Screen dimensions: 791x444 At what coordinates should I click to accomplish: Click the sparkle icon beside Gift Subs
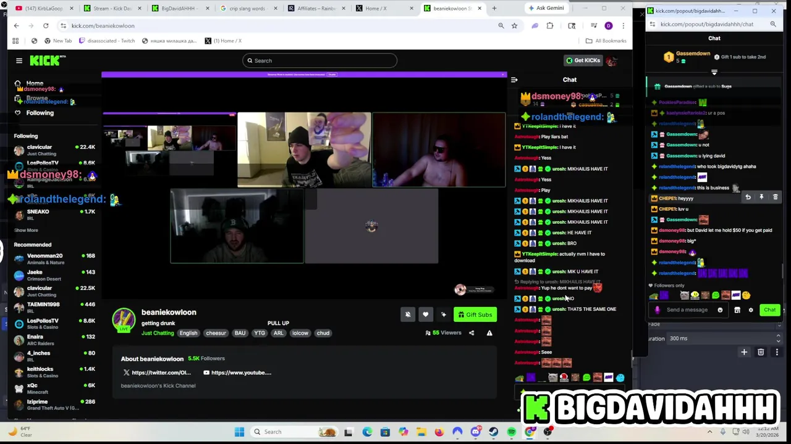[x=443, y=314]
